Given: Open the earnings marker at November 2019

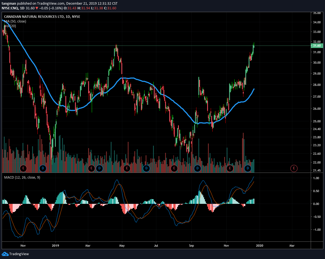Looking at the screenshot, I should coord(230,168).
